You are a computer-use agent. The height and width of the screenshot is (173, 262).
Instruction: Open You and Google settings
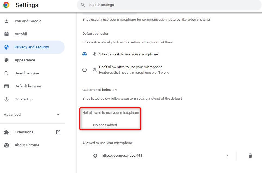click(x=28, y=21)
